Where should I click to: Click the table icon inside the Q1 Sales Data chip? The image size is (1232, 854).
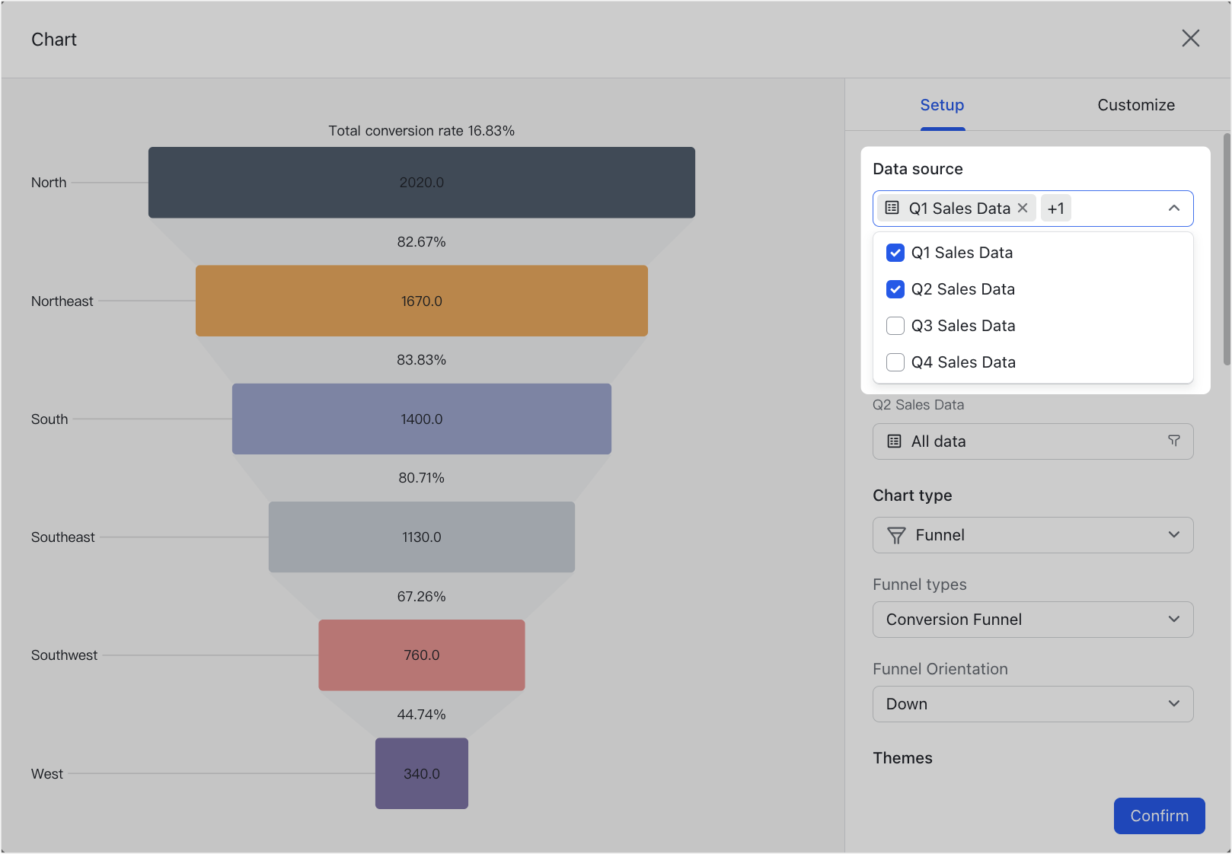click(x=891, y=208)
